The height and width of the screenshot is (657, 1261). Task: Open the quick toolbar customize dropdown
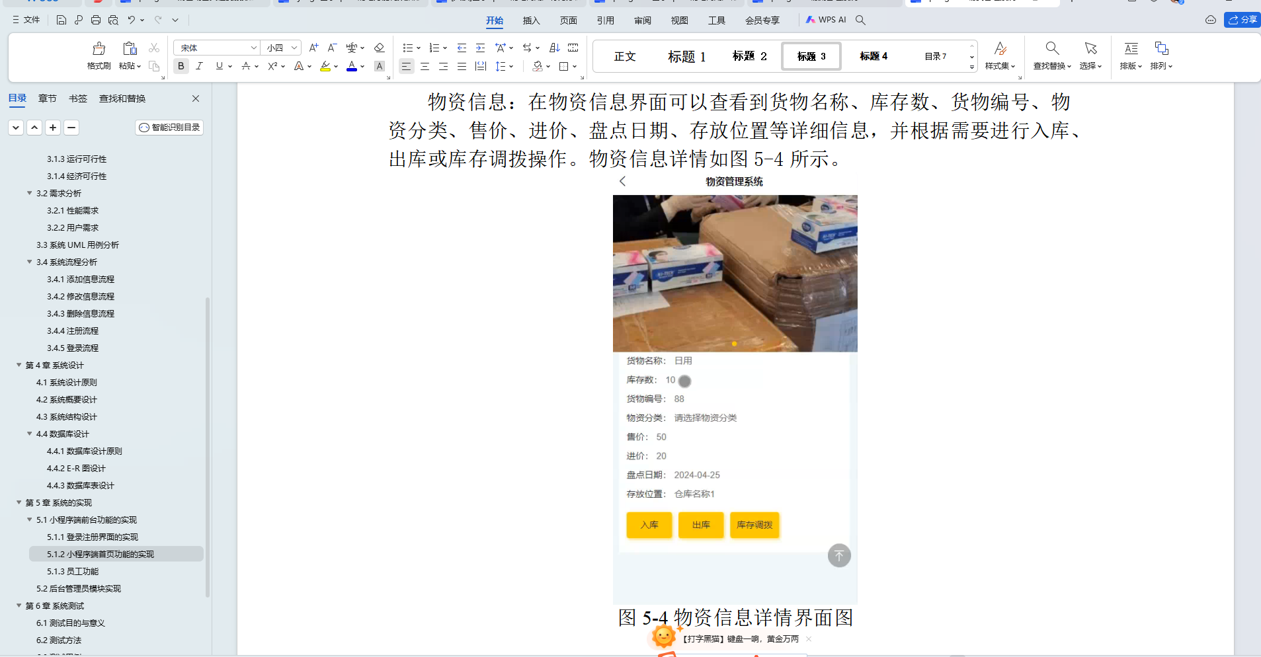(175, 20)
